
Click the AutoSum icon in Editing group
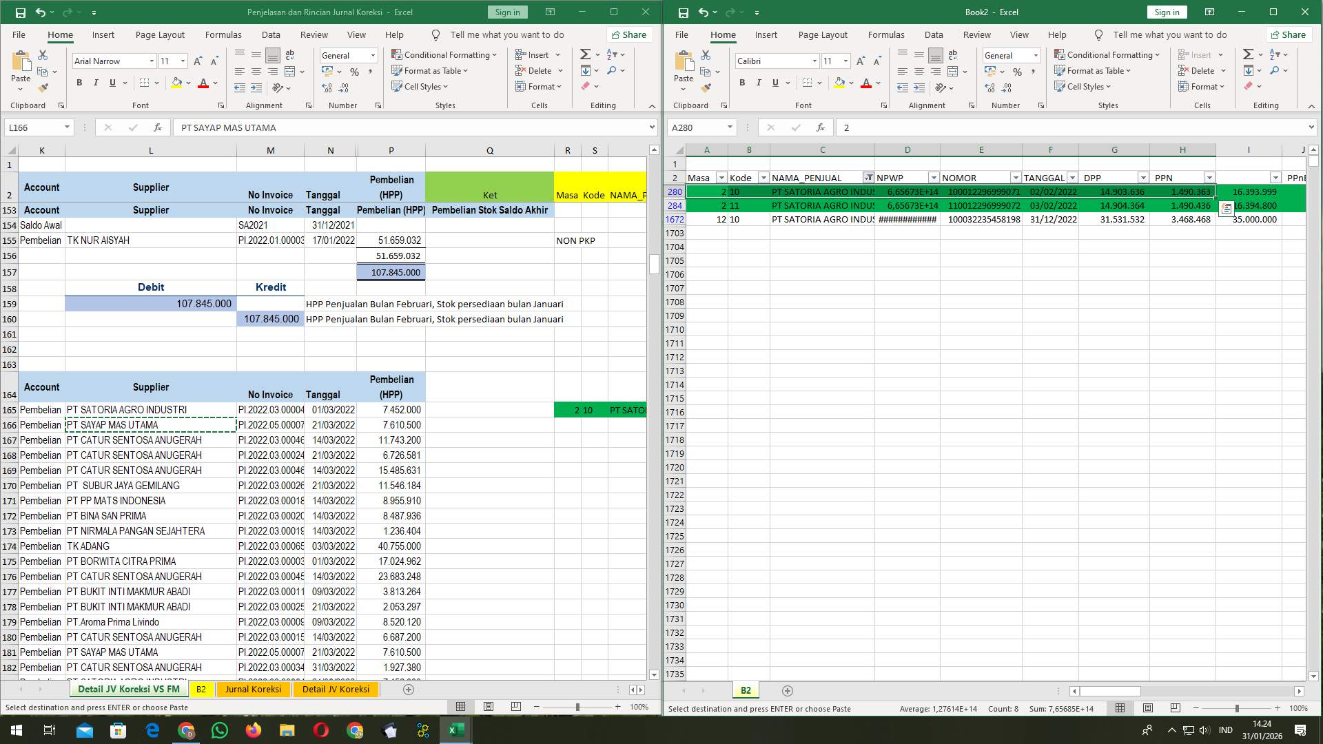click(584, 54)
